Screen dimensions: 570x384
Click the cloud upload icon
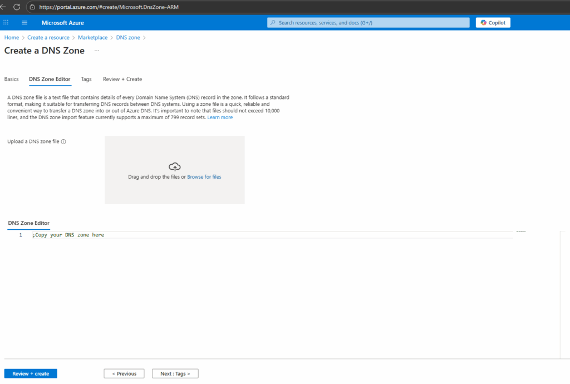point(174,167)
